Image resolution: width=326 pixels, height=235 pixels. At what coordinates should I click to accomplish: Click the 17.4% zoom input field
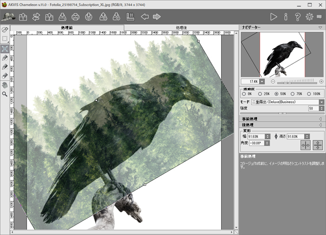(251, 82)
